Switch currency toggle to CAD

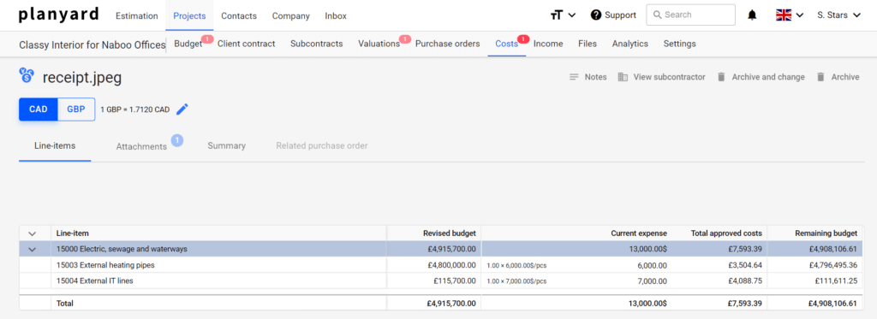tap(38, 109)
